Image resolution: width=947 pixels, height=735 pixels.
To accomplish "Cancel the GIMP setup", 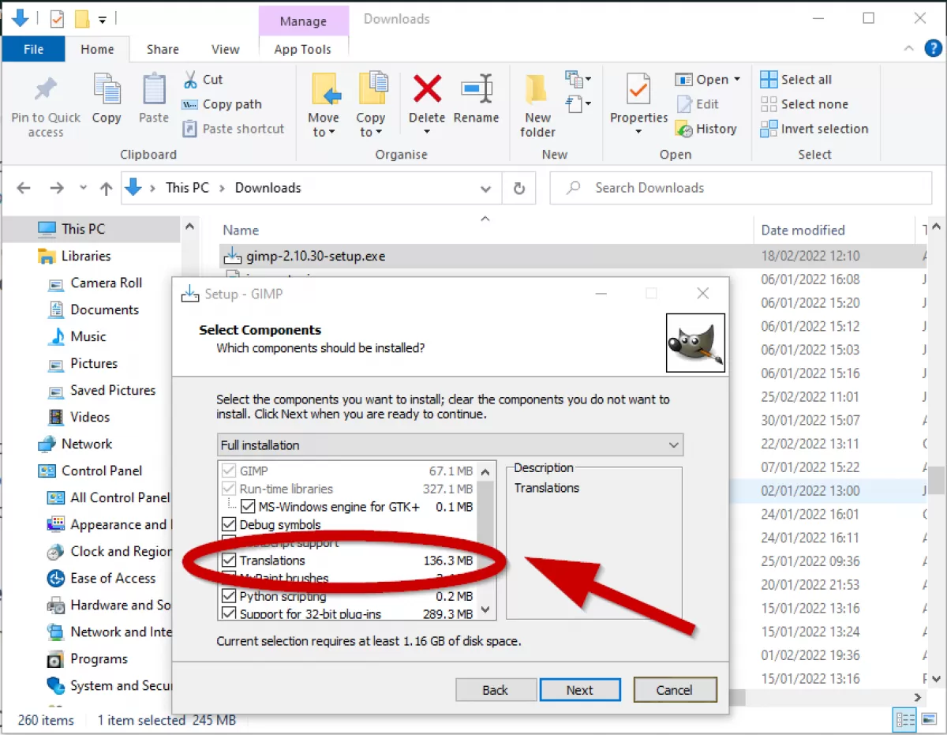I will tap(675, 690).
